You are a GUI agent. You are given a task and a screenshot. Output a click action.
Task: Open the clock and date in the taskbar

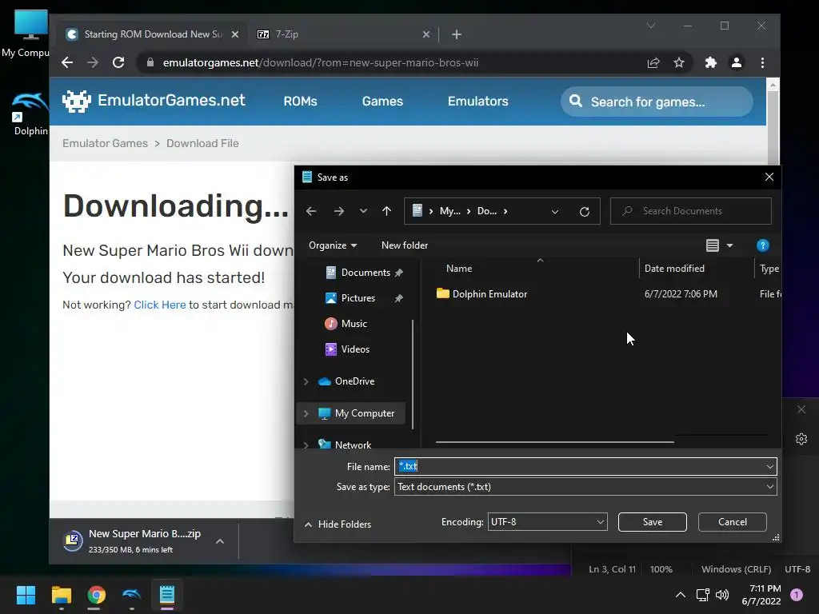(761, 595)
